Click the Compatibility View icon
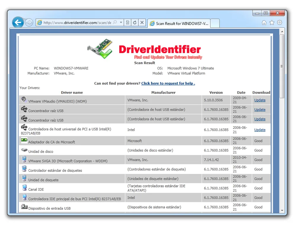The height and width of the screenshot is (227, 302). [x=128, y=23]
